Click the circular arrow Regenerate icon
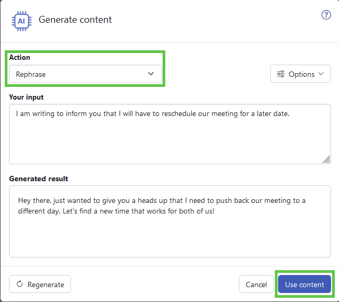This screenshot has width=339, height=302. click(20, 284)
